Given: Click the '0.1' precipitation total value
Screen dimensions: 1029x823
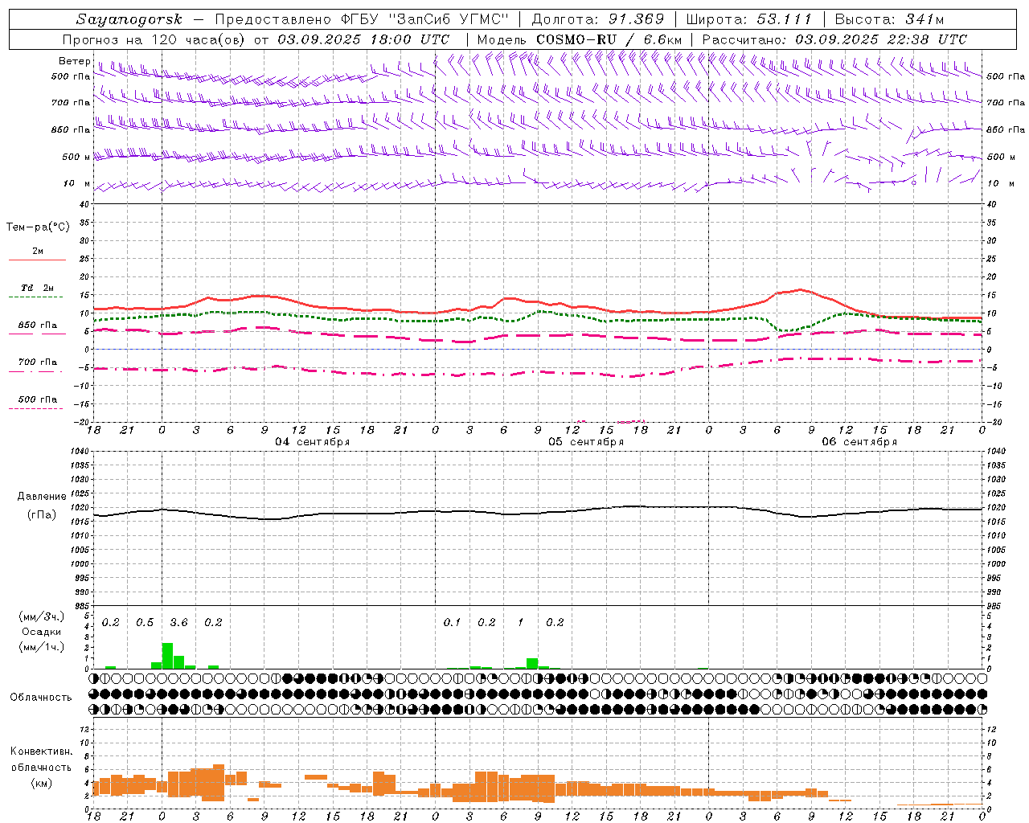Looking at the screenshot, I should [x=453, y=623].
